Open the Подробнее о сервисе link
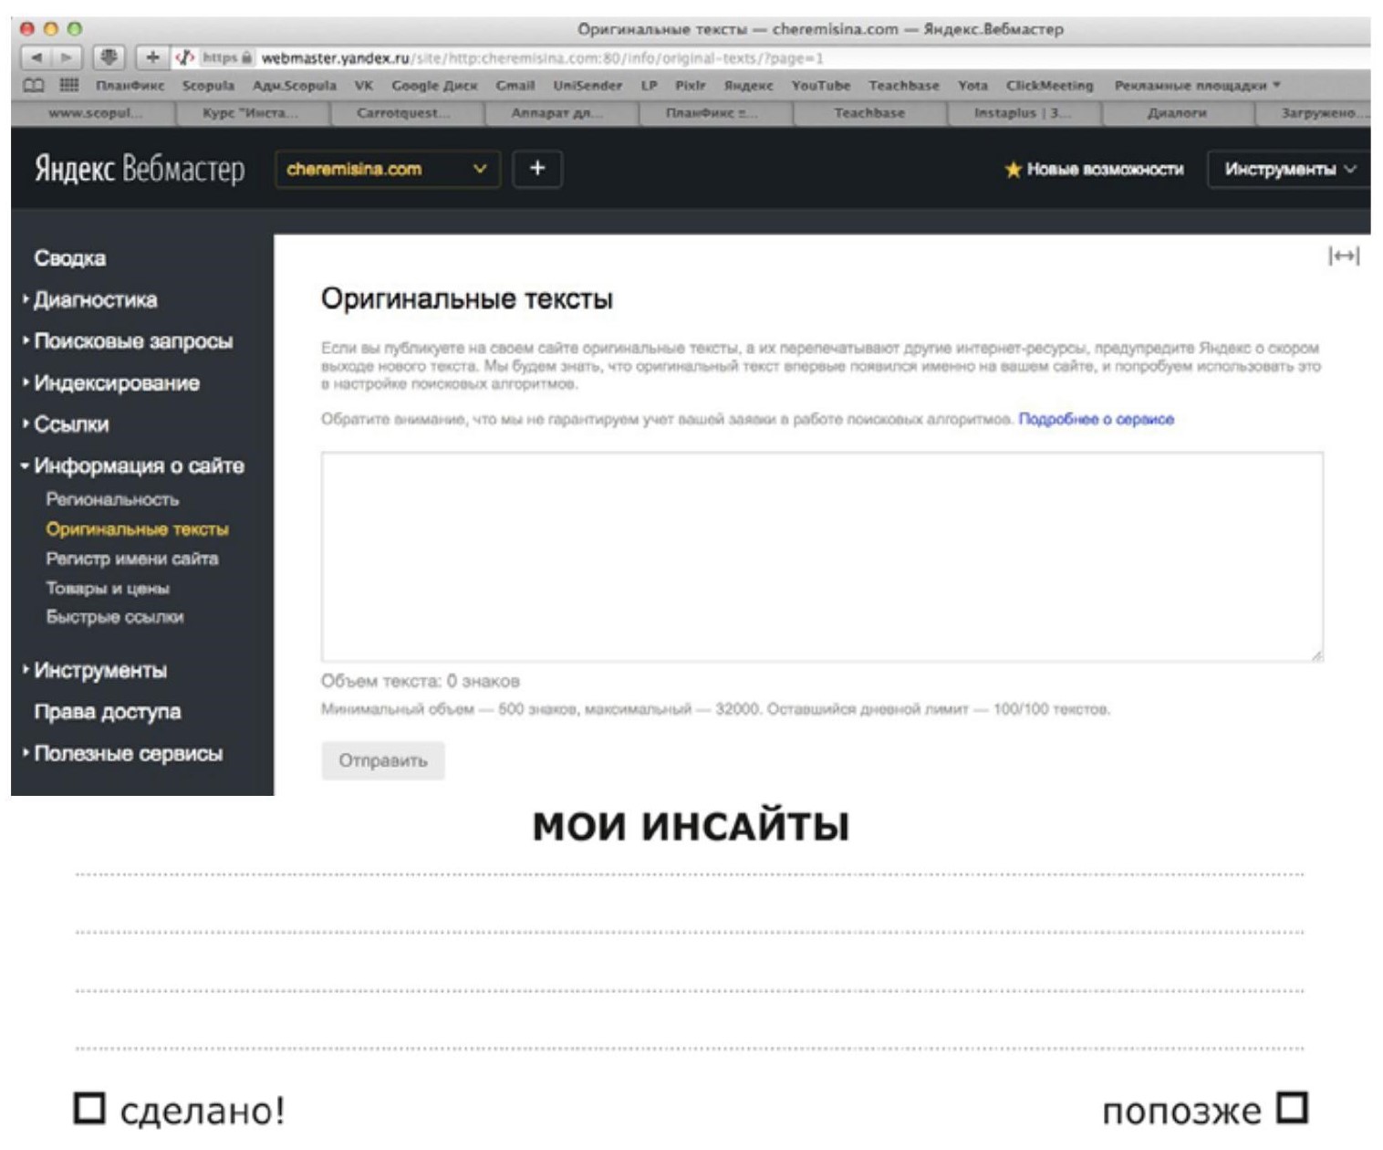This screenshot has height=1150, width=1383. 1096,419
